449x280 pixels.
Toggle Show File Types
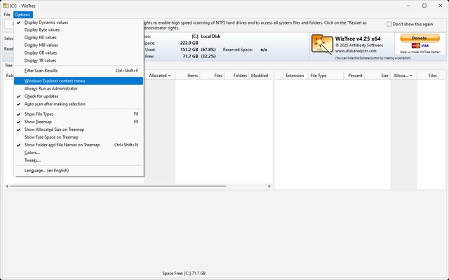(x=79, y=114)
